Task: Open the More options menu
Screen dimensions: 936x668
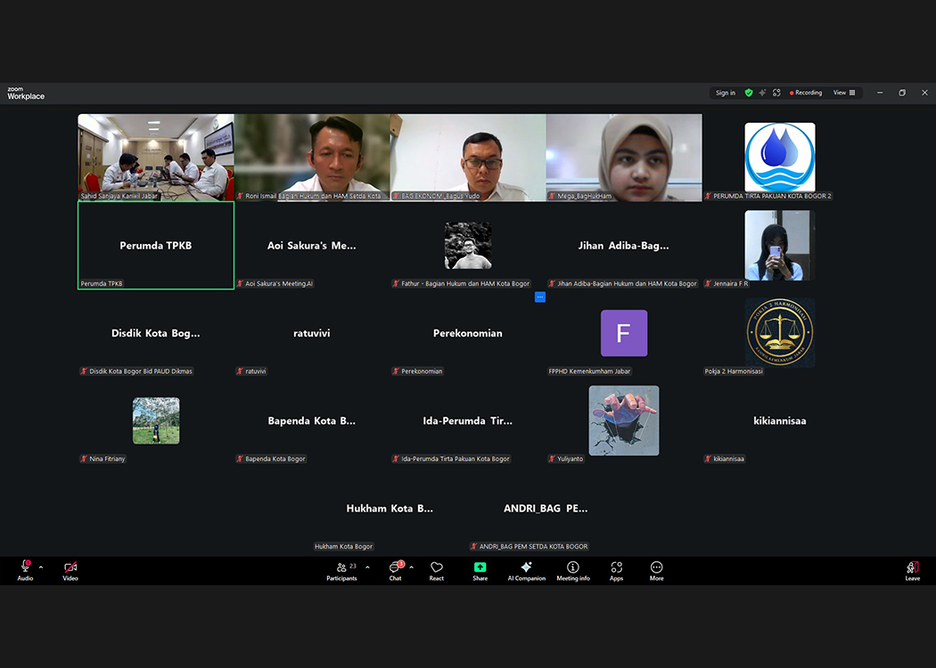Action: coord(656,570)
